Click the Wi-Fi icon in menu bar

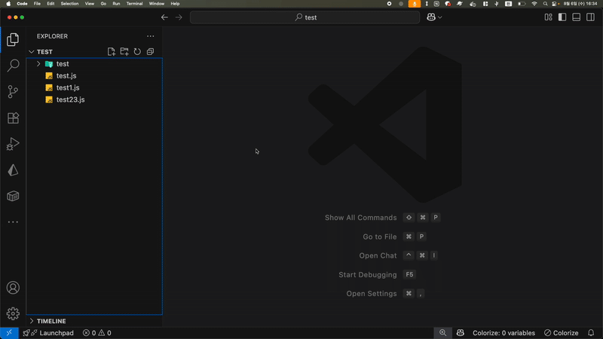tap(534, 4)
